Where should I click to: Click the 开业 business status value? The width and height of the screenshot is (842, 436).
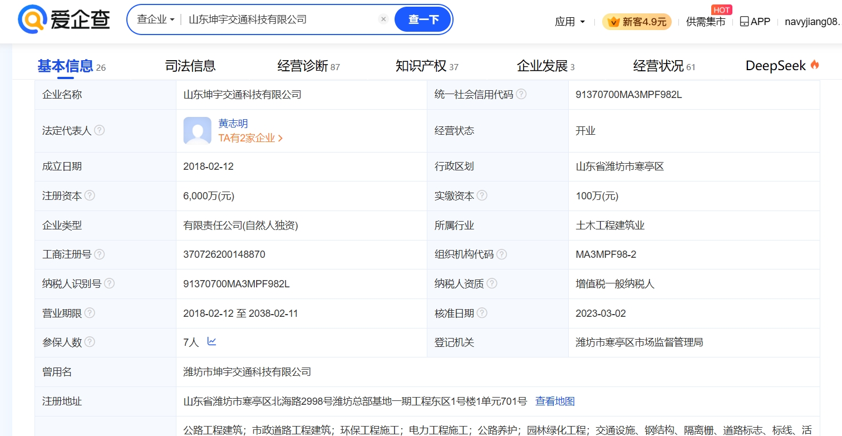click(585, 131)
